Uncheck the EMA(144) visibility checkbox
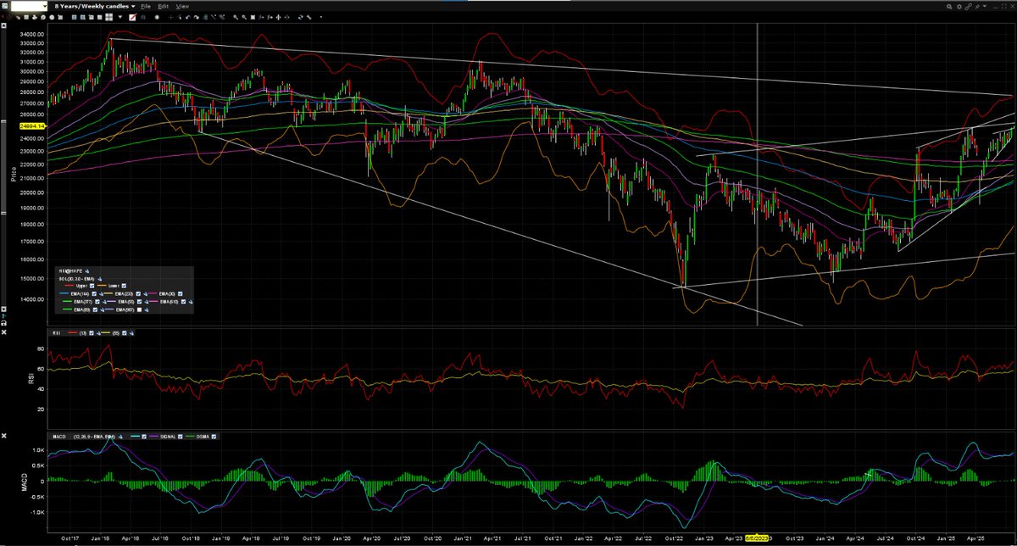The image size is (1017, 546). [x=94, y=293]
